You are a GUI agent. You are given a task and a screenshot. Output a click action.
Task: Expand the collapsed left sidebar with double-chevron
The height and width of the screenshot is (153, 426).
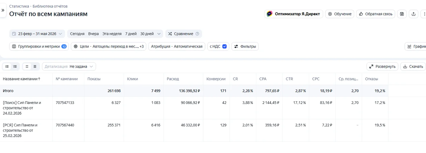coord(3,10)
